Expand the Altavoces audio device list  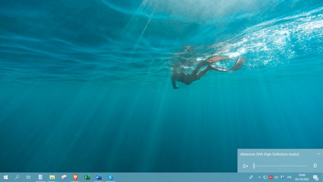pyautogui.click(x=319, y=154)
